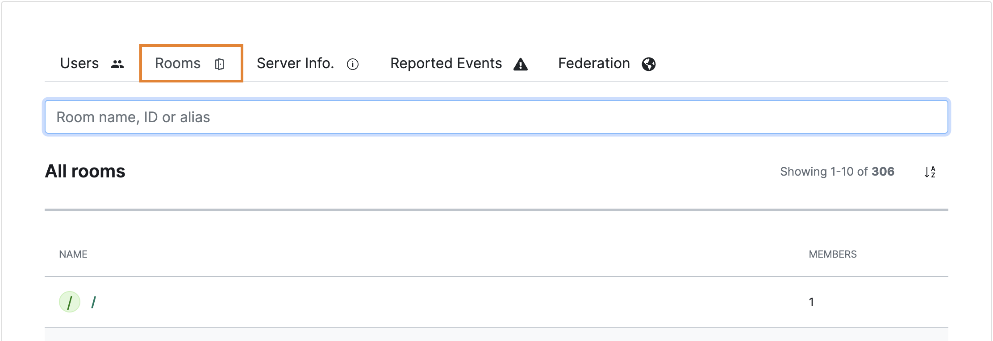
Task: Click the warning triangle icon beside Reported Events
Action: point(521,65)
